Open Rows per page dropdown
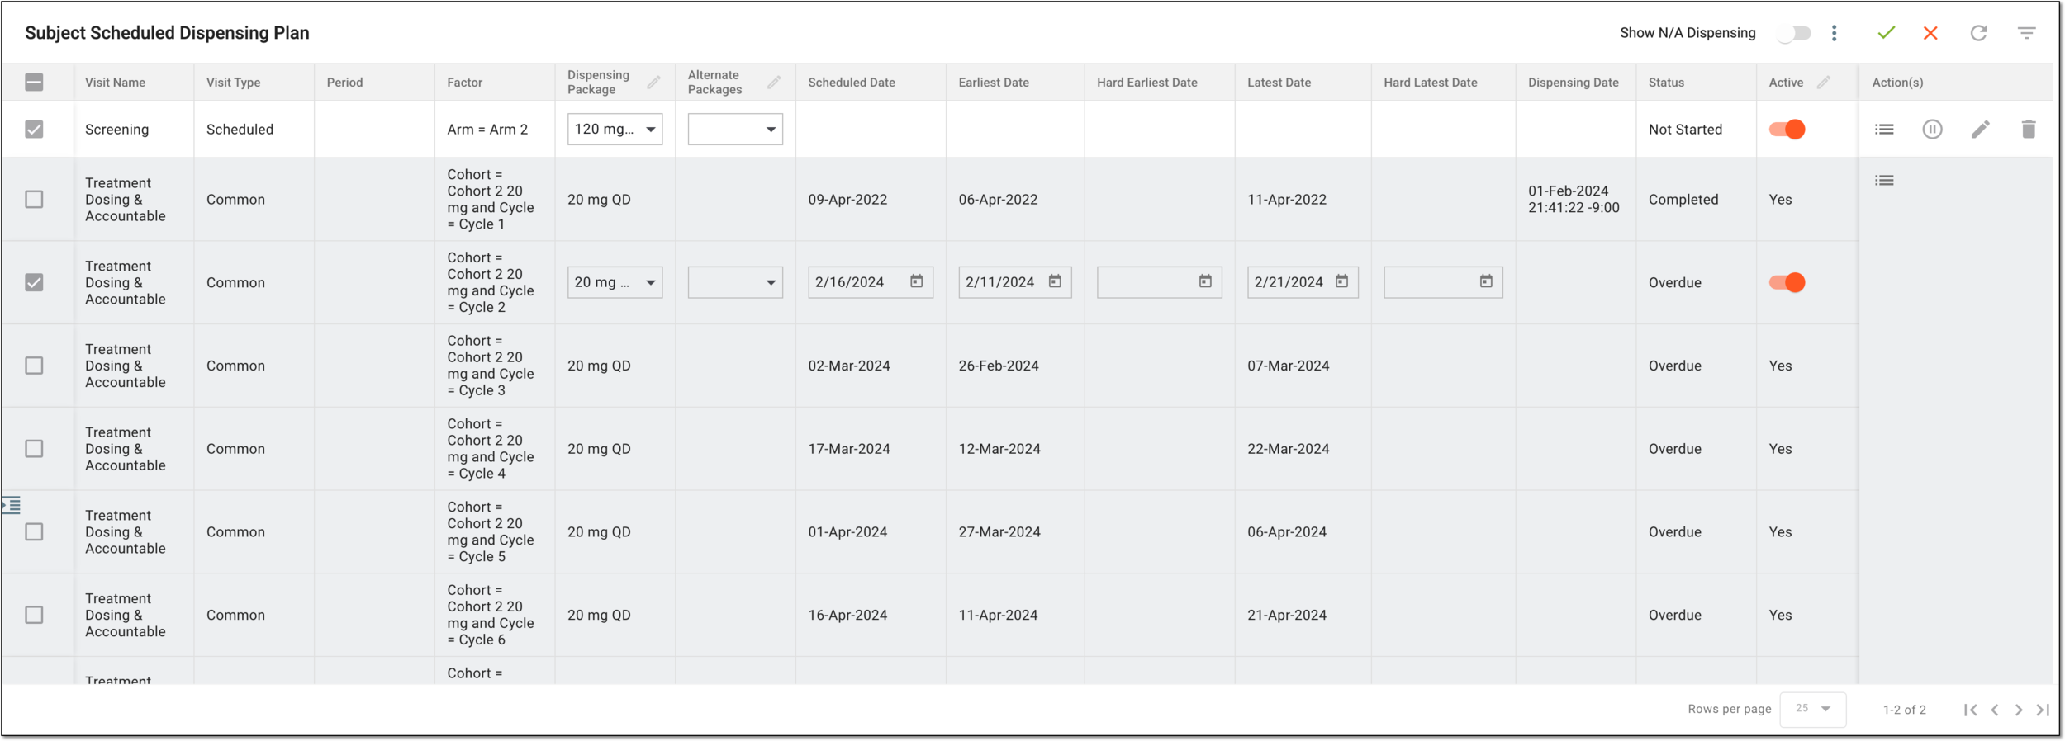Image resolution: width=2065 pixels, height=741 pixels. click(x=1813, y=710)
